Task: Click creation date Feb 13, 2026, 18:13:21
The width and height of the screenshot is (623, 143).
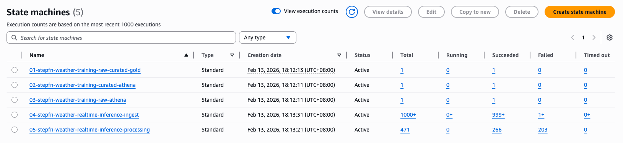Action: pyautogui.click(x=291, y=130)
